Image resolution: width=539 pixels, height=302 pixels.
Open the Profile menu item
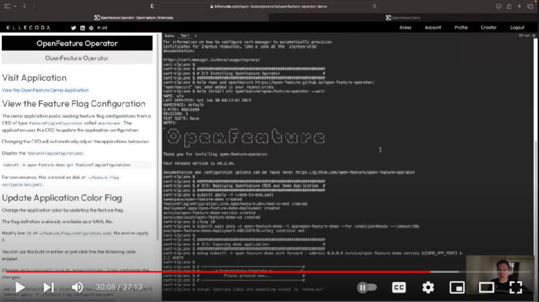click(461, 28)
